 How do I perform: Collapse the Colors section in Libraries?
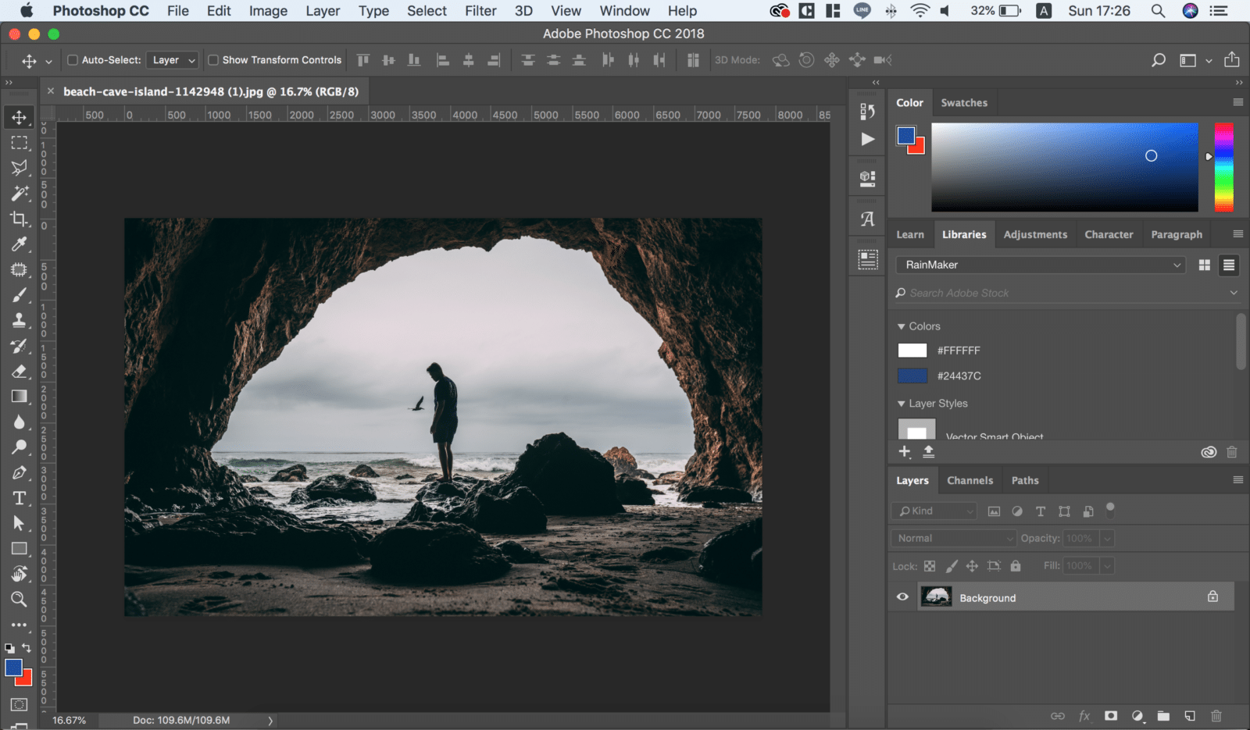click(902, 326)
